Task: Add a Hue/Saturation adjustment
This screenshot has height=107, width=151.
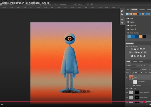Action: click(130, 52)
